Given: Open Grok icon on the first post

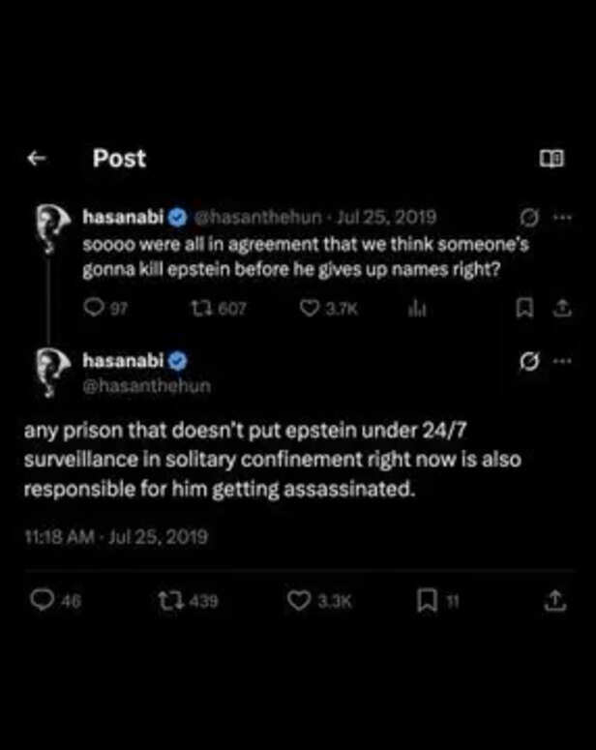Looking at the screenshot, I should tap(529, 217).
